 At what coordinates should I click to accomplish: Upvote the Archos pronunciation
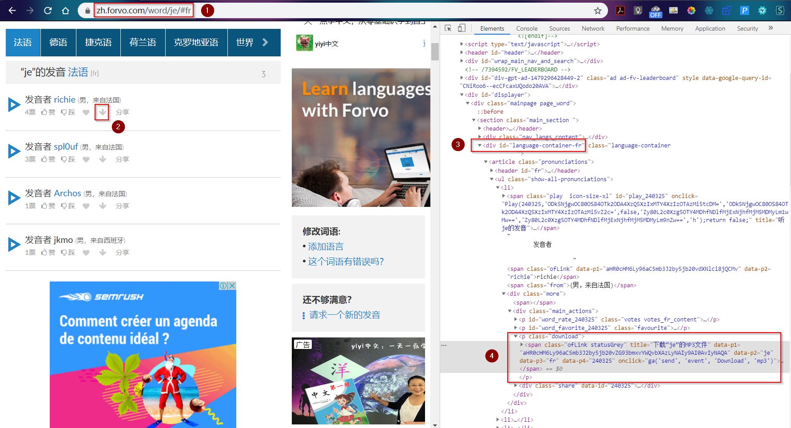pyautogui.click(x=48, y=206)
